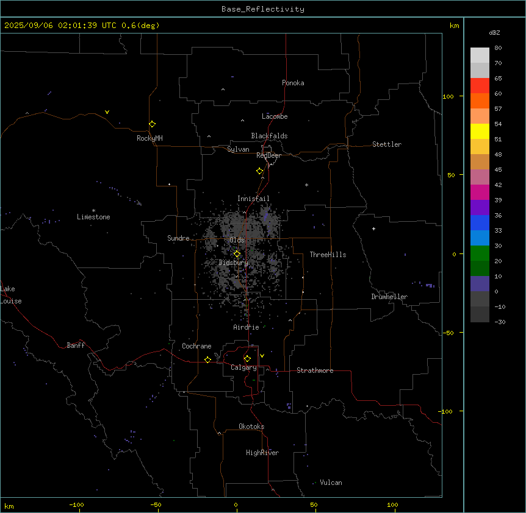Select the red 60-65 dBZ legend swatch

click(x=480, y=85)
